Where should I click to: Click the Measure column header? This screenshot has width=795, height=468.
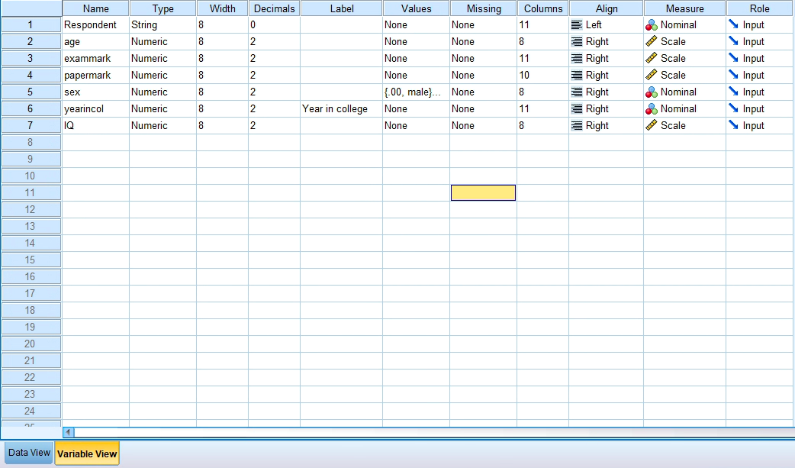click(x=685, y=8)
